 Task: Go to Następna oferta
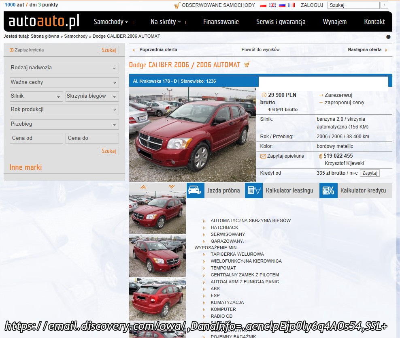click(x=364, y=49)
